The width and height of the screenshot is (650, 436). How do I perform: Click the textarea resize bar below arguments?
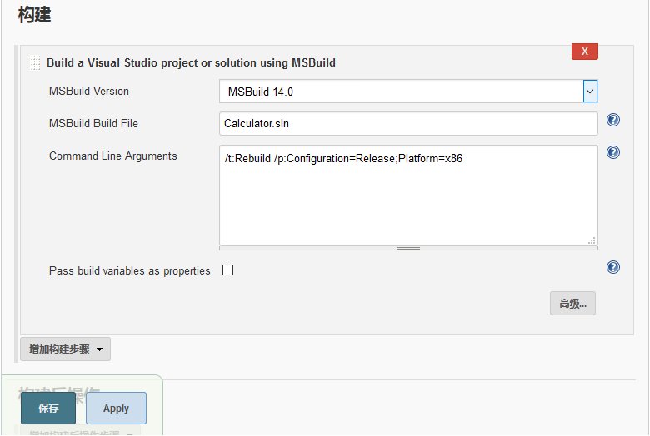tap(408, 249)
